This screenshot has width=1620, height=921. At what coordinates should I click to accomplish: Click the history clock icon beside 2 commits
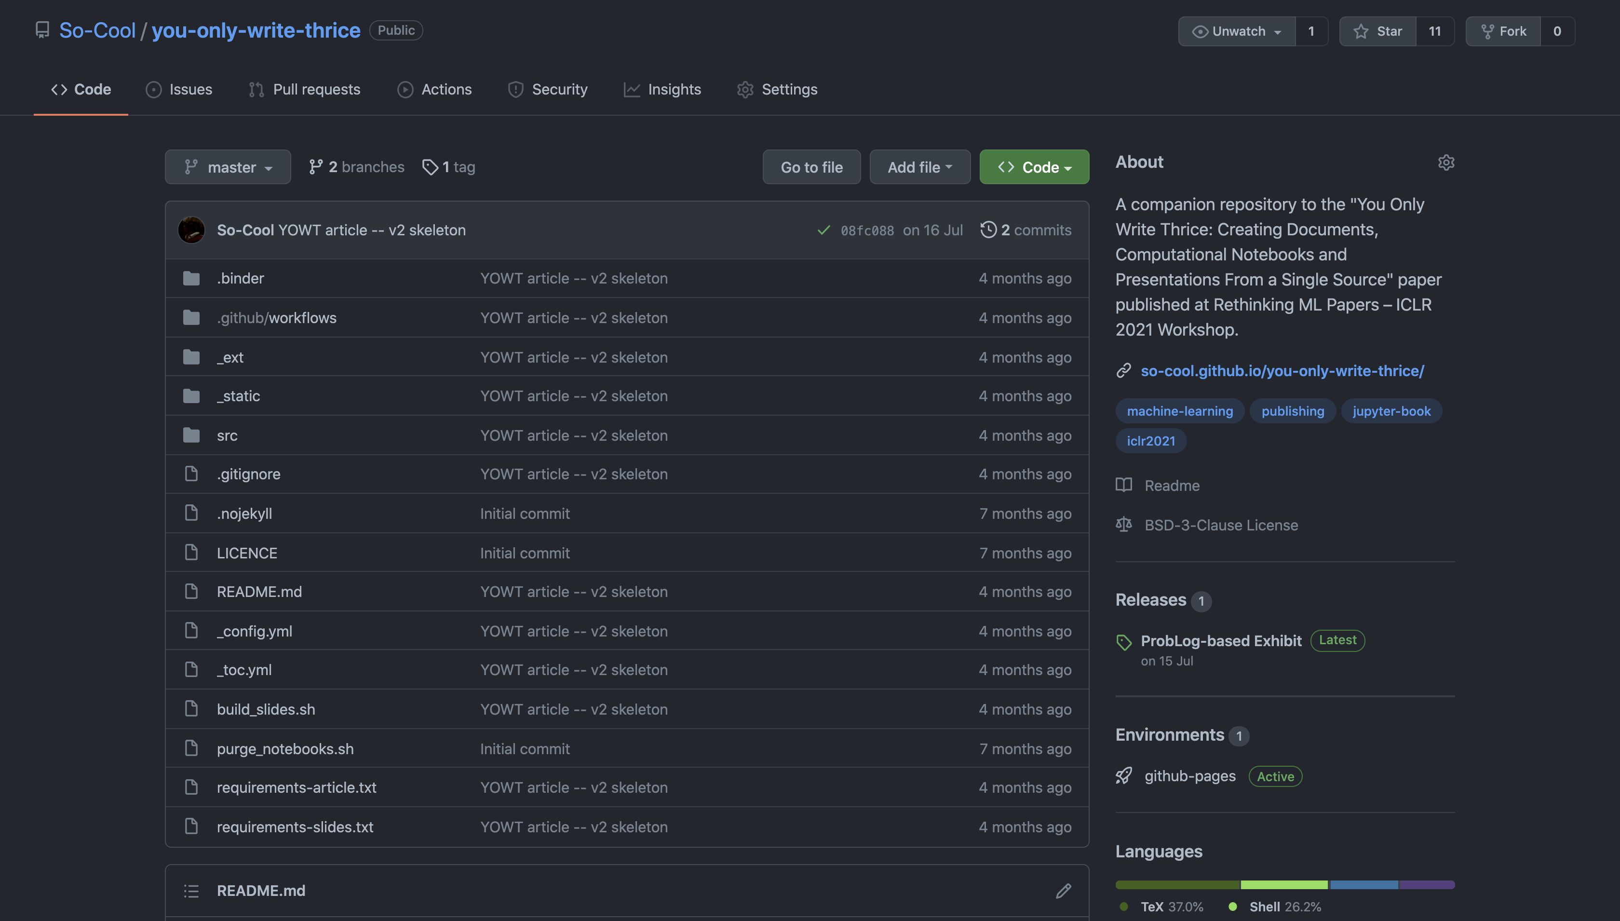(x=988, y=230)
